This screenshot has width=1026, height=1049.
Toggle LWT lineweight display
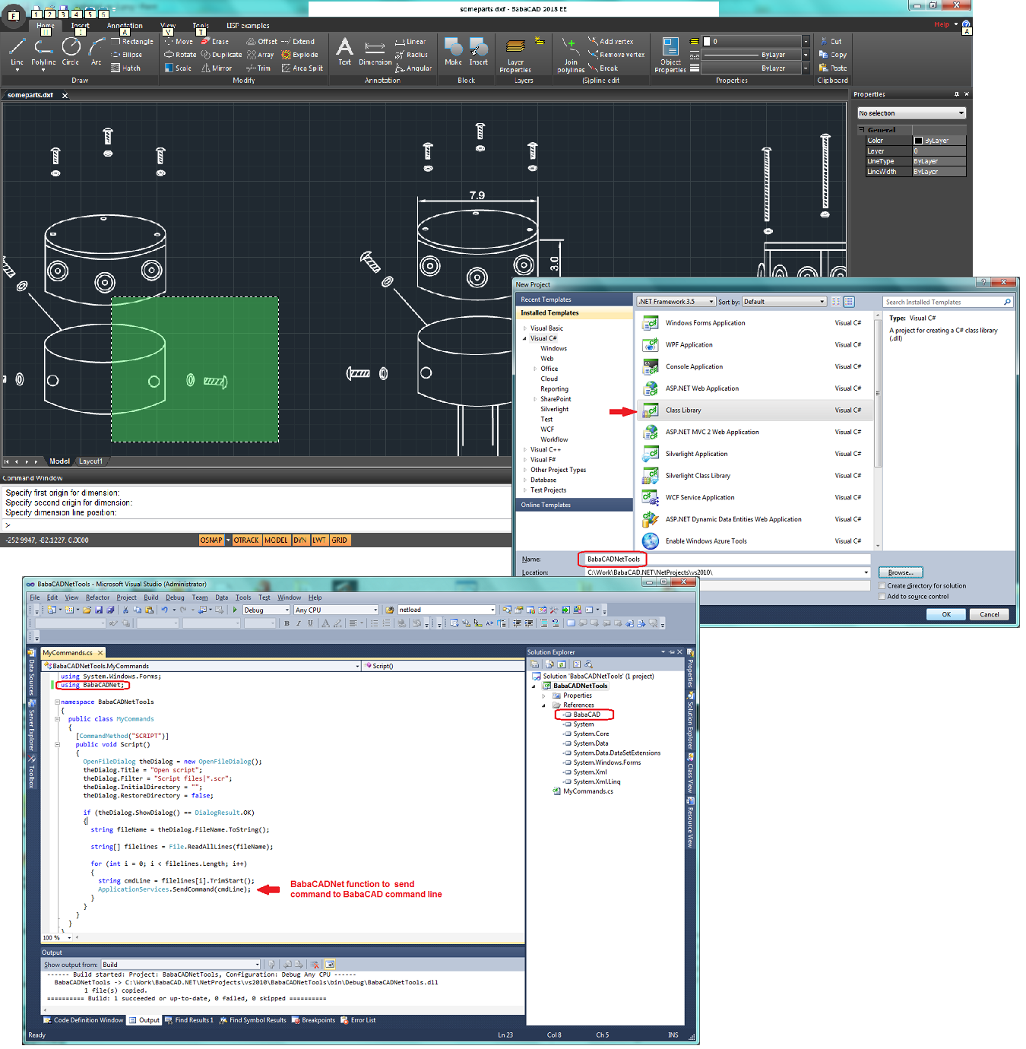[x=319, y=540]
